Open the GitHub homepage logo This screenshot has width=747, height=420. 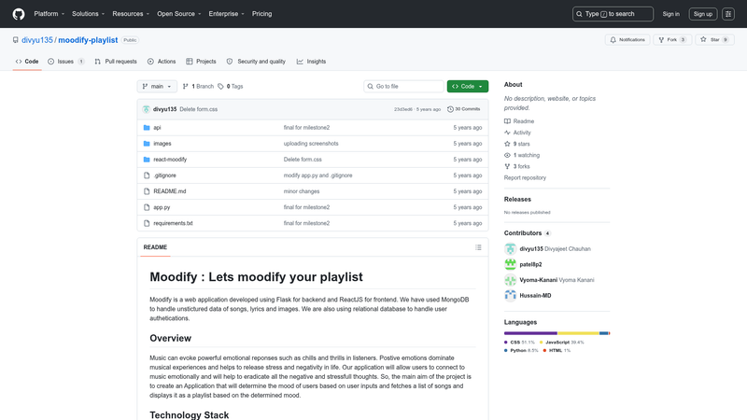point(19,14)
